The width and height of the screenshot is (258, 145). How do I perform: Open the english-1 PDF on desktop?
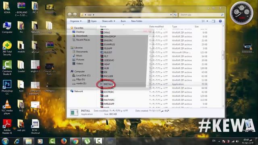point(35,66)
